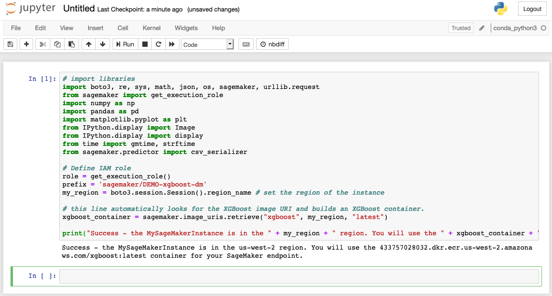552x296 pixels.
Task: Check notebook Trusted status
Action: [461, 28]
